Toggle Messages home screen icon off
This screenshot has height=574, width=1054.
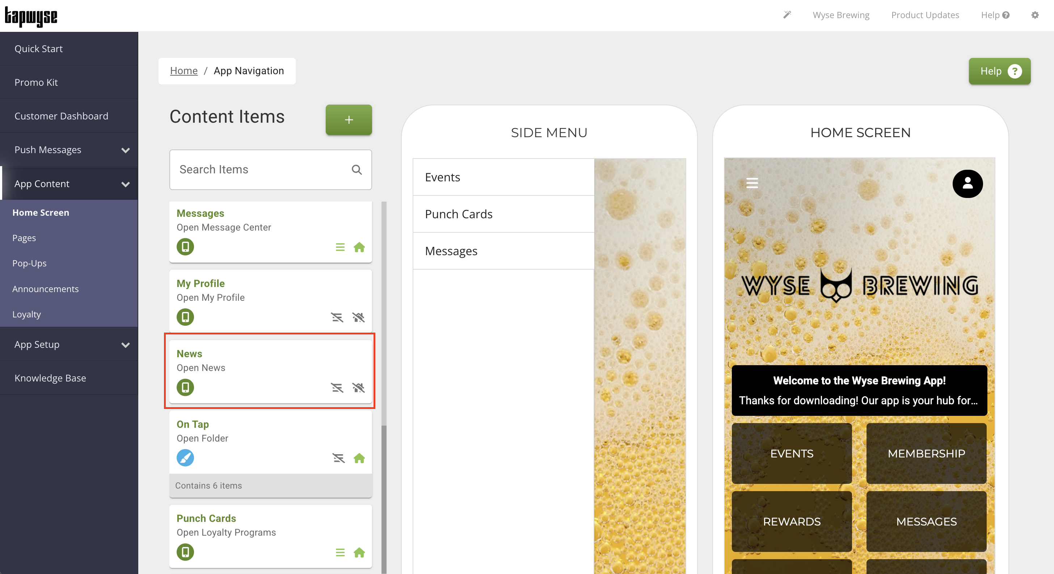tap(359, 247)
